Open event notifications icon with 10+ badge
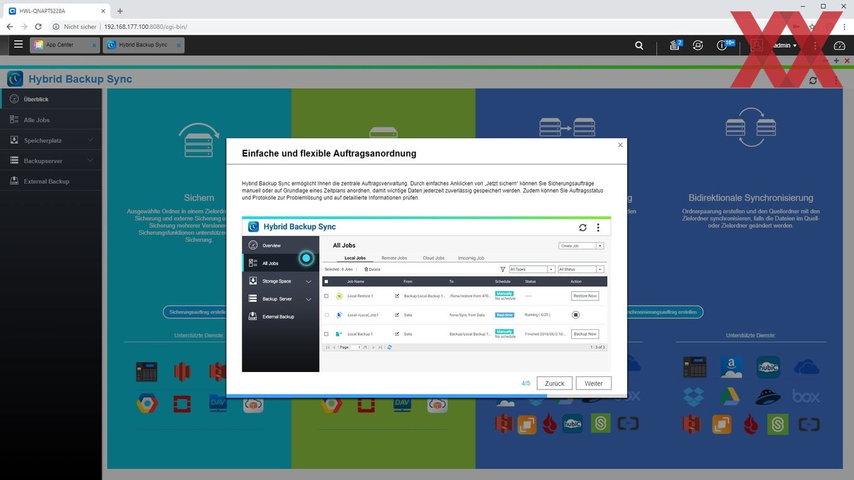 pos(723,45)
